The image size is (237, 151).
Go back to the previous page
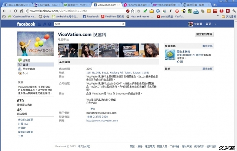point(4,11)
